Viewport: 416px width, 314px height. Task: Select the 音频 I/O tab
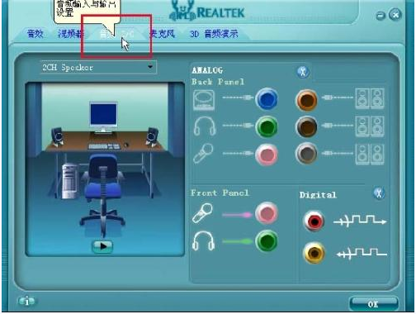tap(117, 34)
